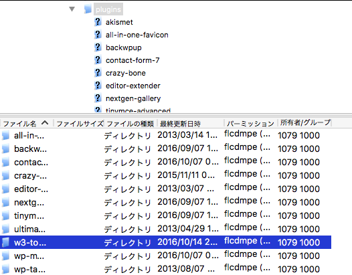352x275 pixels.
Task: Select nextgen-gallery in the tree
Action: pos(133,99)
